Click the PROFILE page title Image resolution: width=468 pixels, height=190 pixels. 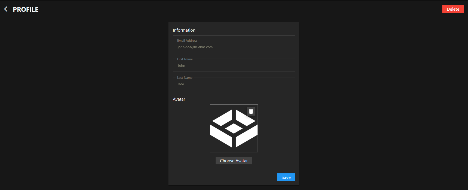pos(26,10)
